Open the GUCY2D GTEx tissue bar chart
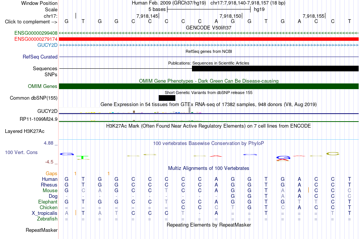359x239 pixels. 130,111
